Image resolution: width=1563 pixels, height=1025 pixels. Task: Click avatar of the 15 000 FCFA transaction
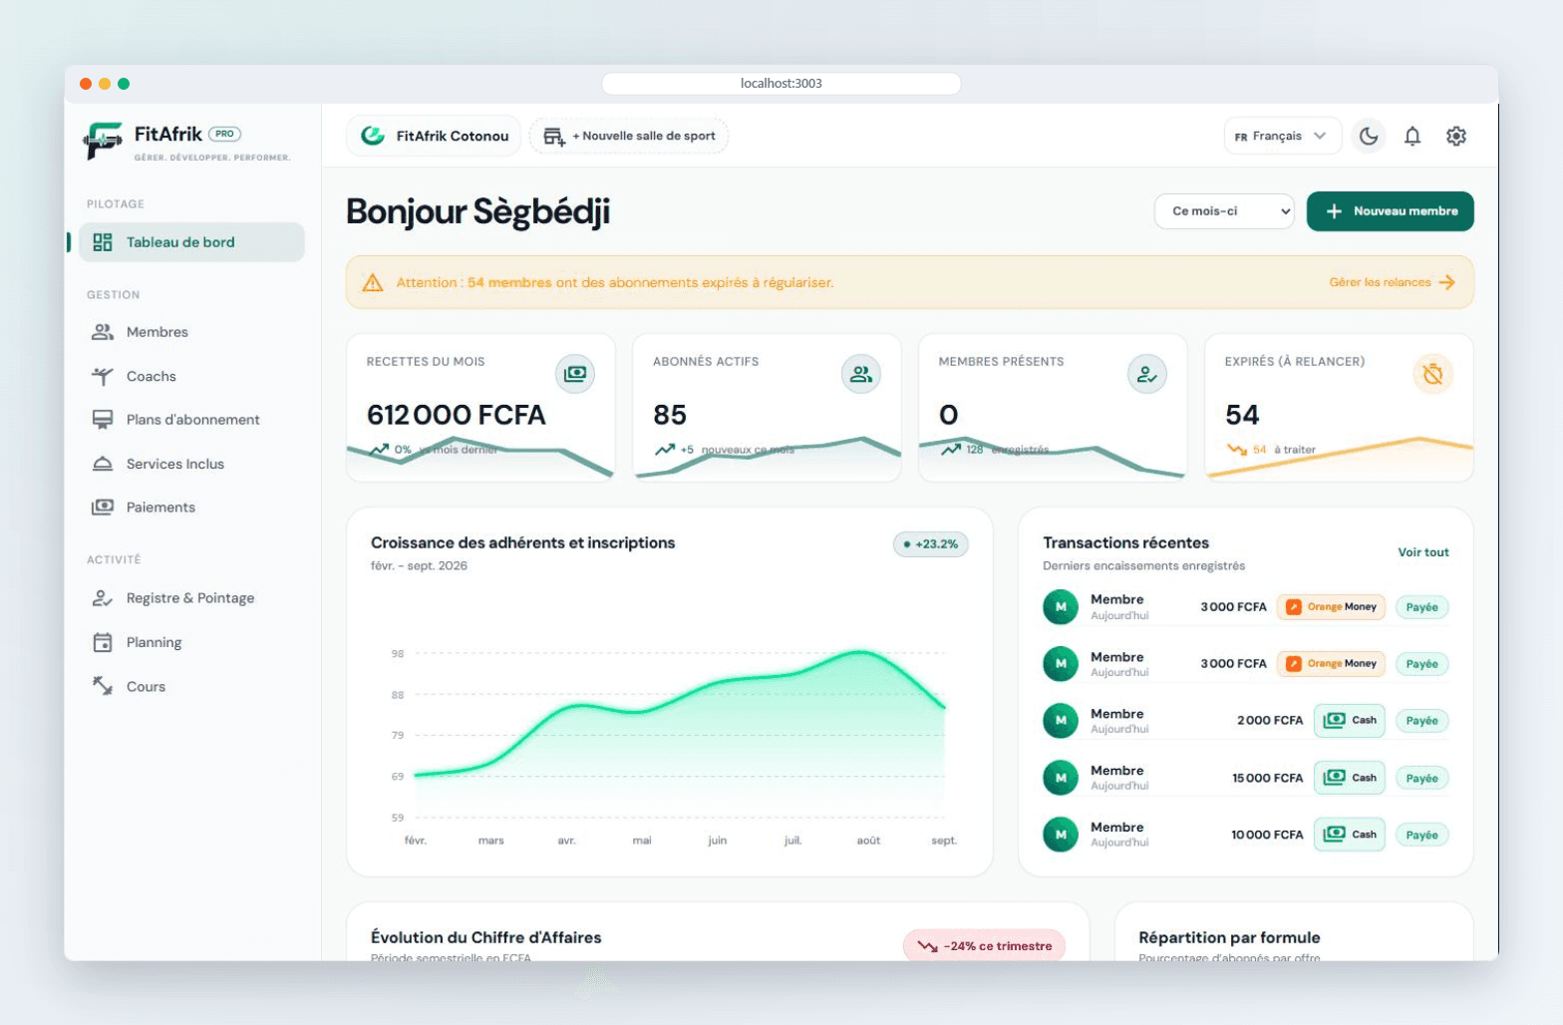[1061, 778]
